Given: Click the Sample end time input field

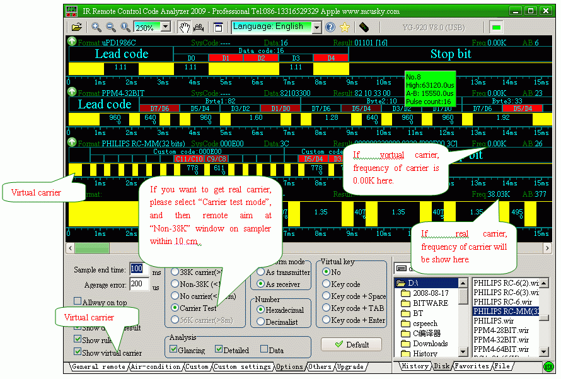Looking at the screenshot, I should [x=136, y=269].
